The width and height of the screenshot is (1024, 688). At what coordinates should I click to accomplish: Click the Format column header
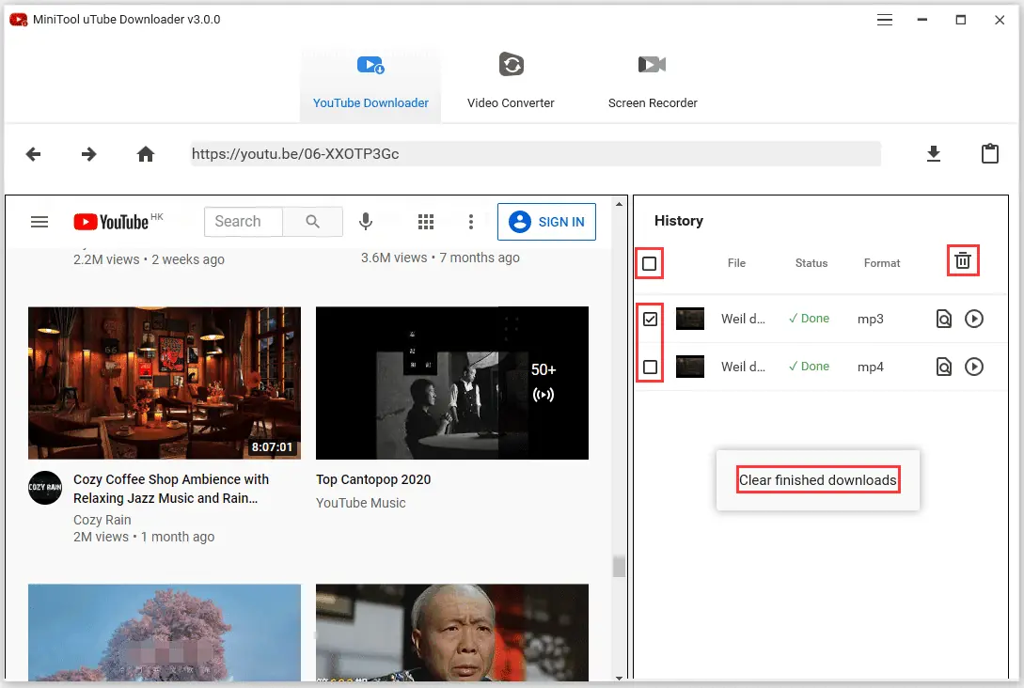(882, 263)
